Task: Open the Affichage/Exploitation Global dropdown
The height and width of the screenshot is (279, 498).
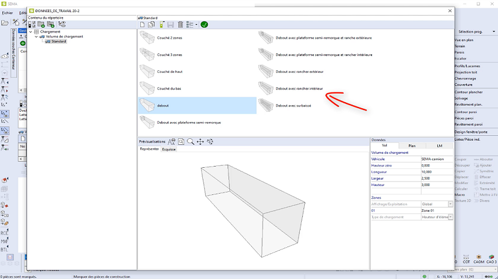Action: [x=450, y=204]
